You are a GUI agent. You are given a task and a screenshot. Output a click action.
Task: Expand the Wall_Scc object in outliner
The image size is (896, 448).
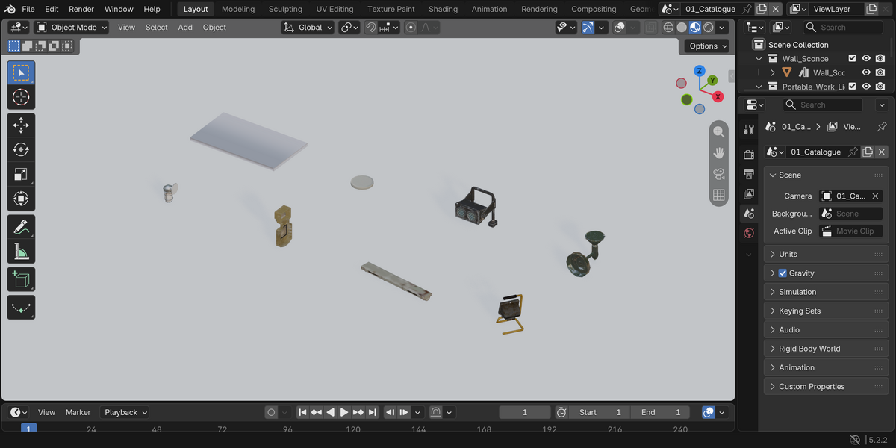(x=773, y=72)
